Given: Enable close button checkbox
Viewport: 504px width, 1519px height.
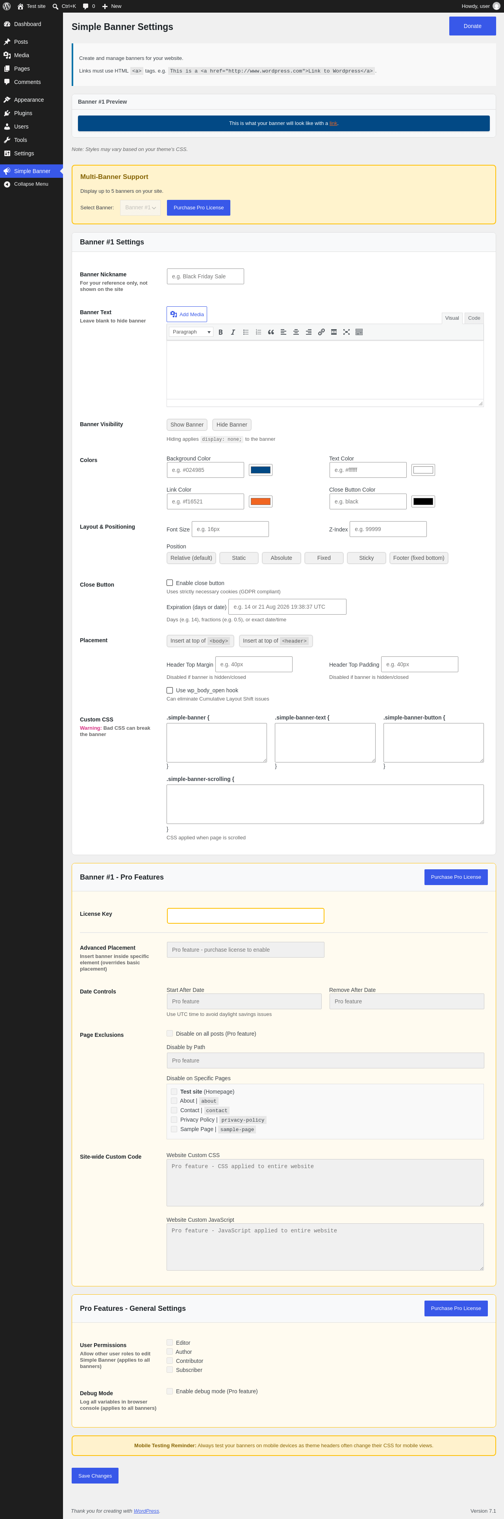Looking at the screenshot, I should [170, 583].
